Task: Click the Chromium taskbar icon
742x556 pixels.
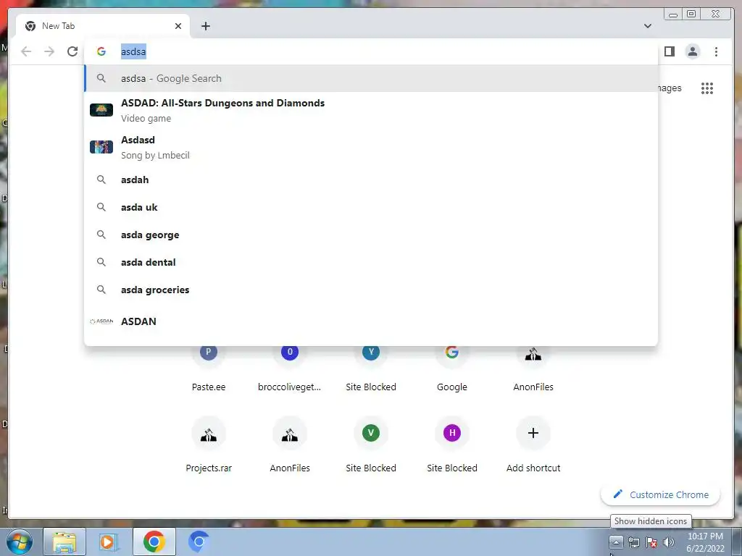Action: point(199,542)
